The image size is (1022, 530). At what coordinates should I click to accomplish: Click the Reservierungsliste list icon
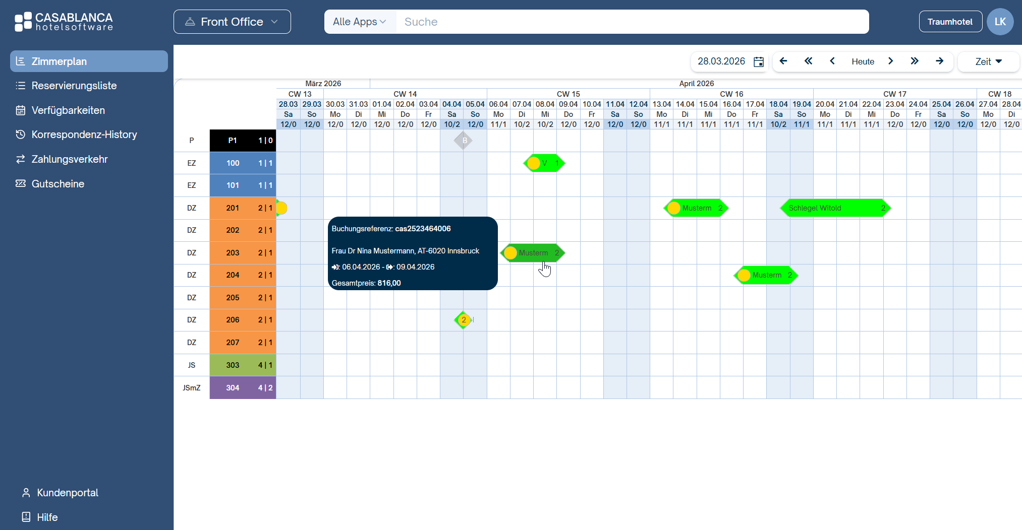click(x=20, y=86)
